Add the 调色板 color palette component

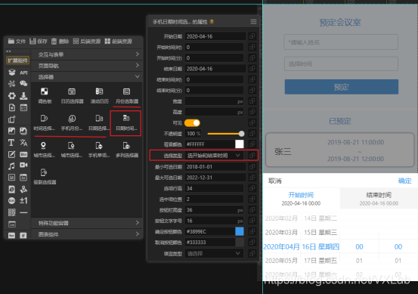tap(45, 95)
